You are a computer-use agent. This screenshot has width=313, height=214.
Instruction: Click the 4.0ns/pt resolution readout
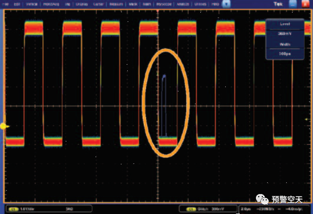click(x=294, y=209)
